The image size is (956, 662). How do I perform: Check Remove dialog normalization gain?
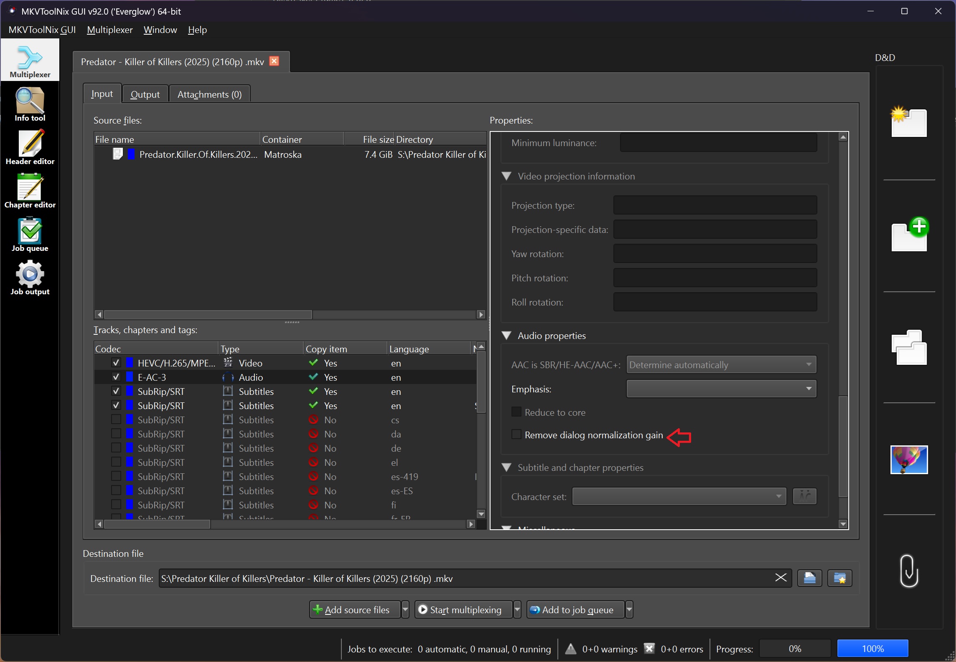(516, 435)
